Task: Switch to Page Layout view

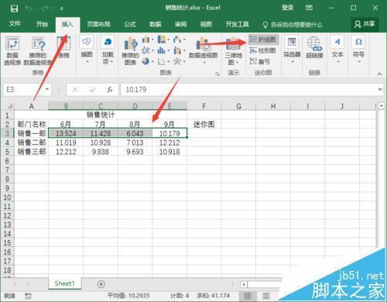Action: click(266, 296)
